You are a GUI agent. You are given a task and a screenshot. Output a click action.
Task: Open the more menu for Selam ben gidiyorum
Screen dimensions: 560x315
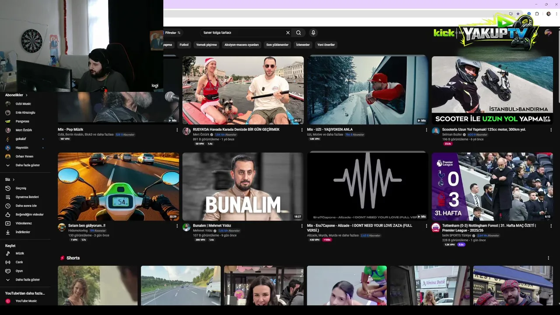[x=177, y=226]
